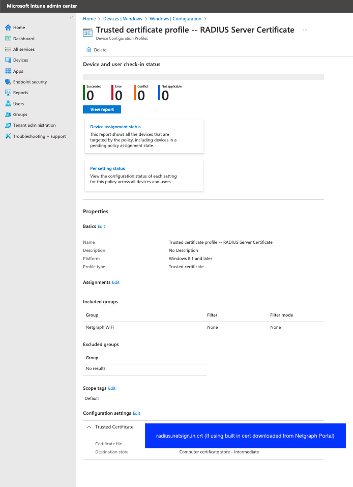Open the more options ellipsis beside title

(x=305, y=30)
